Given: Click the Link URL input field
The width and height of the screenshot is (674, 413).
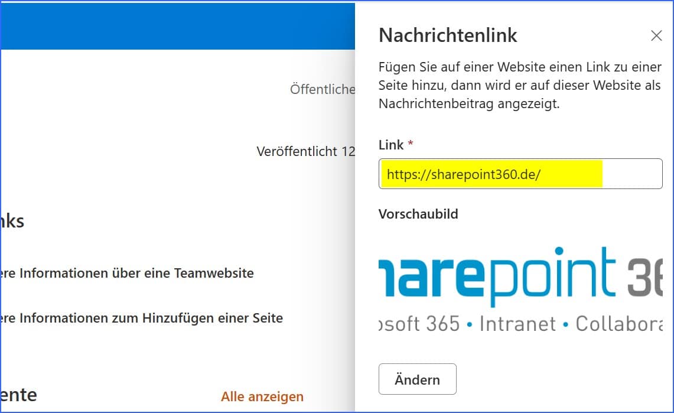Looking at the screenshot, I should [520, 174].
